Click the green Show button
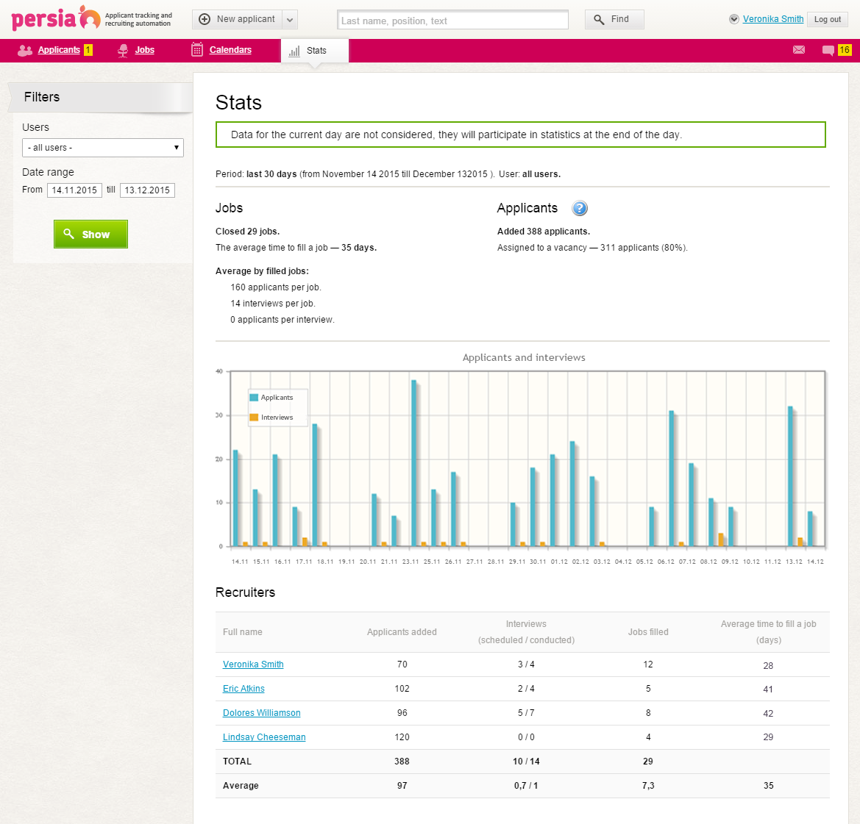 [x=90, y=234]
